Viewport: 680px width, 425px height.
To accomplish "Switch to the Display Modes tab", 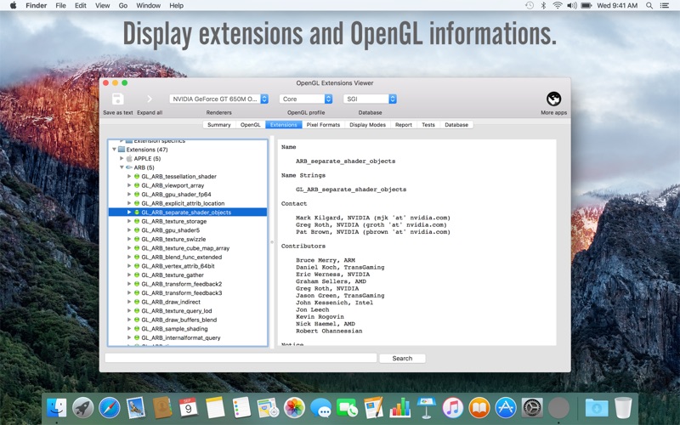I will point(367,124).
